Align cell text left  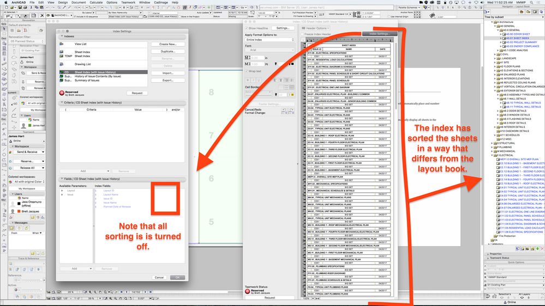pyautogui.click(x=276, y=80)
